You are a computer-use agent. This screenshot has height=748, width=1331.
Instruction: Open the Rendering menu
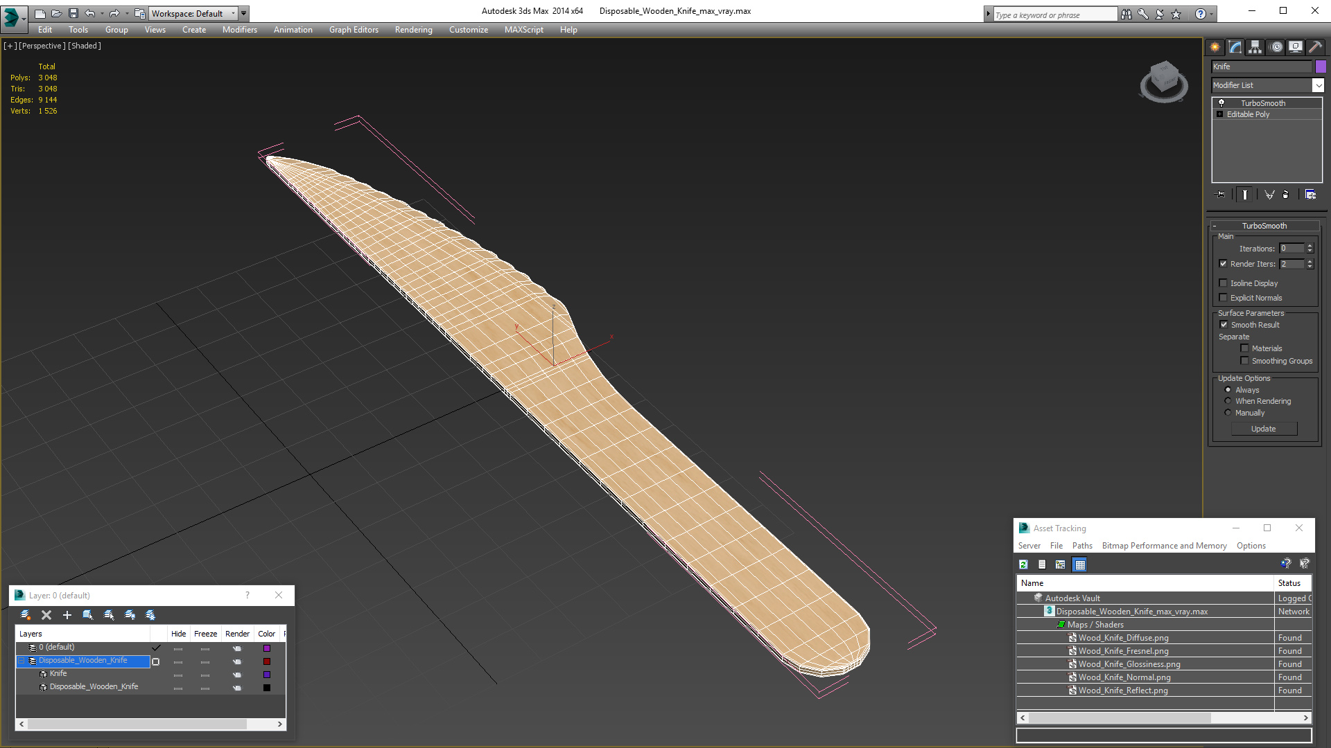pos(413,30)
